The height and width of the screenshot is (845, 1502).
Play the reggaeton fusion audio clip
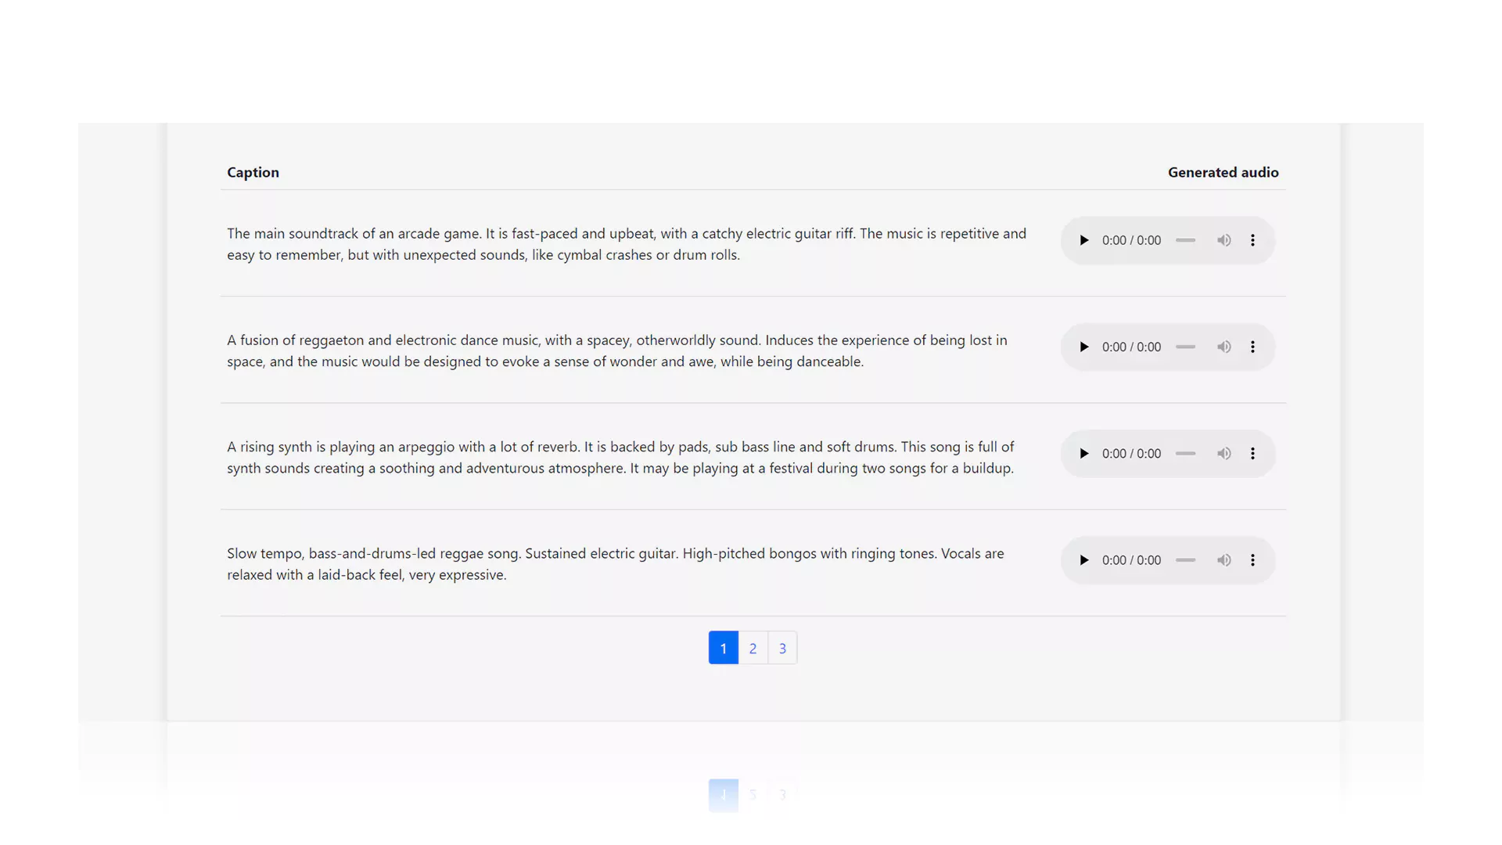1083,347
